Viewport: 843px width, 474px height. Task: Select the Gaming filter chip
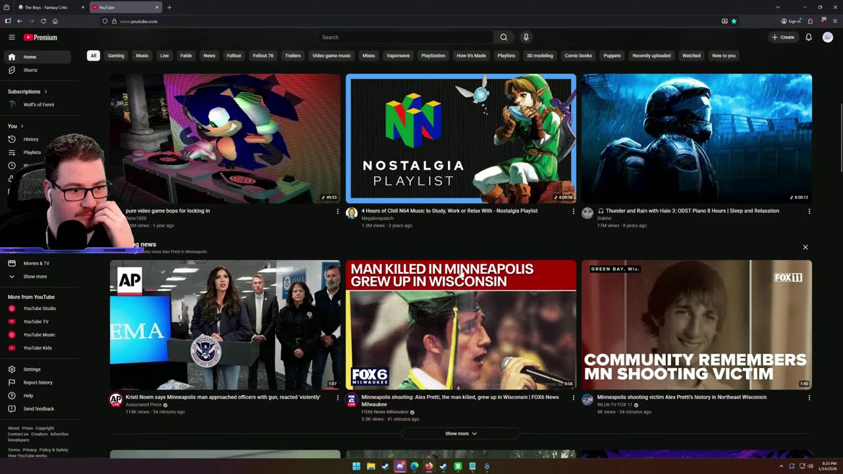(x=116, y=56)
